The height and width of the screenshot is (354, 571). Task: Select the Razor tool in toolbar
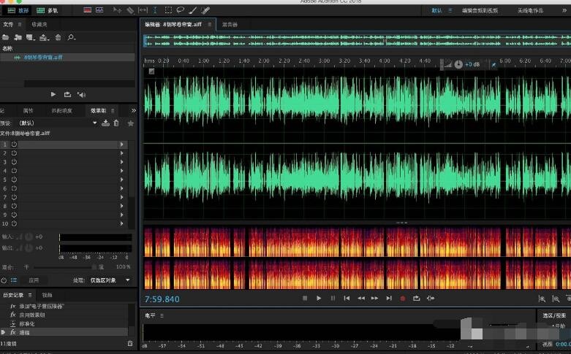pyautogui.click(x=129, y=10)
